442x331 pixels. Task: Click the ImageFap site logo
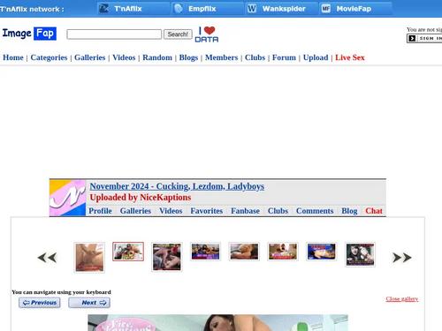pyautogui.click(x=29, y=34)
